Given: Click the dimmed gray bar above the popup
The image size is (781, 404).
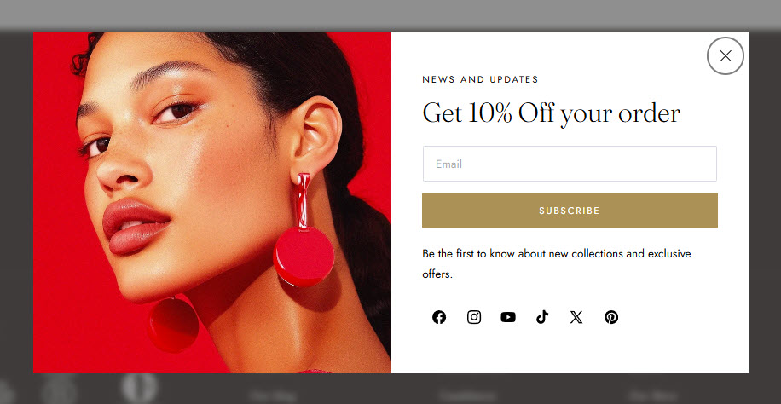Looking at the screenshot, I should tap(390, 15).
